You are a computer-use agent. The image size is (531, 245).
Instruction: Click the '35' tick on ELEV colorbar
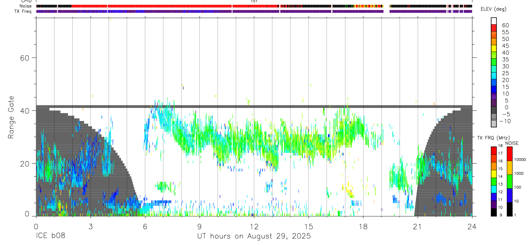pos(505,60)
